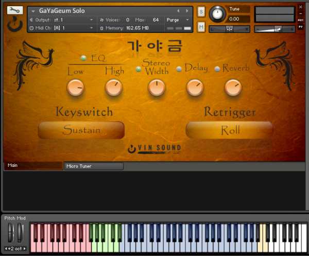
Task: Click the Voices count 0 readout
Action: pos(128,20)
